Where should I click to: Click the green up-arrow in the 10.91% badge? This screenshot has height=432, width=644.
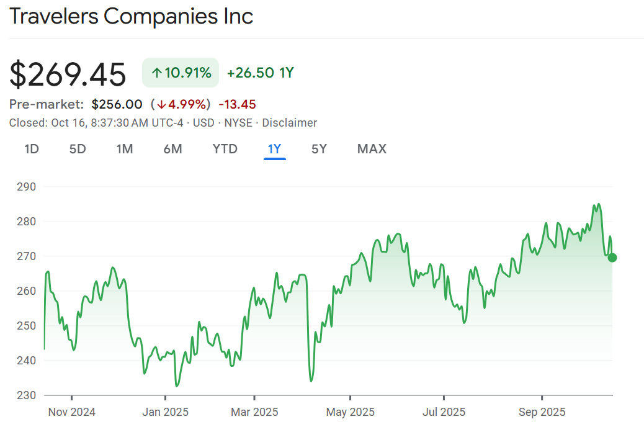pos(157,73)
